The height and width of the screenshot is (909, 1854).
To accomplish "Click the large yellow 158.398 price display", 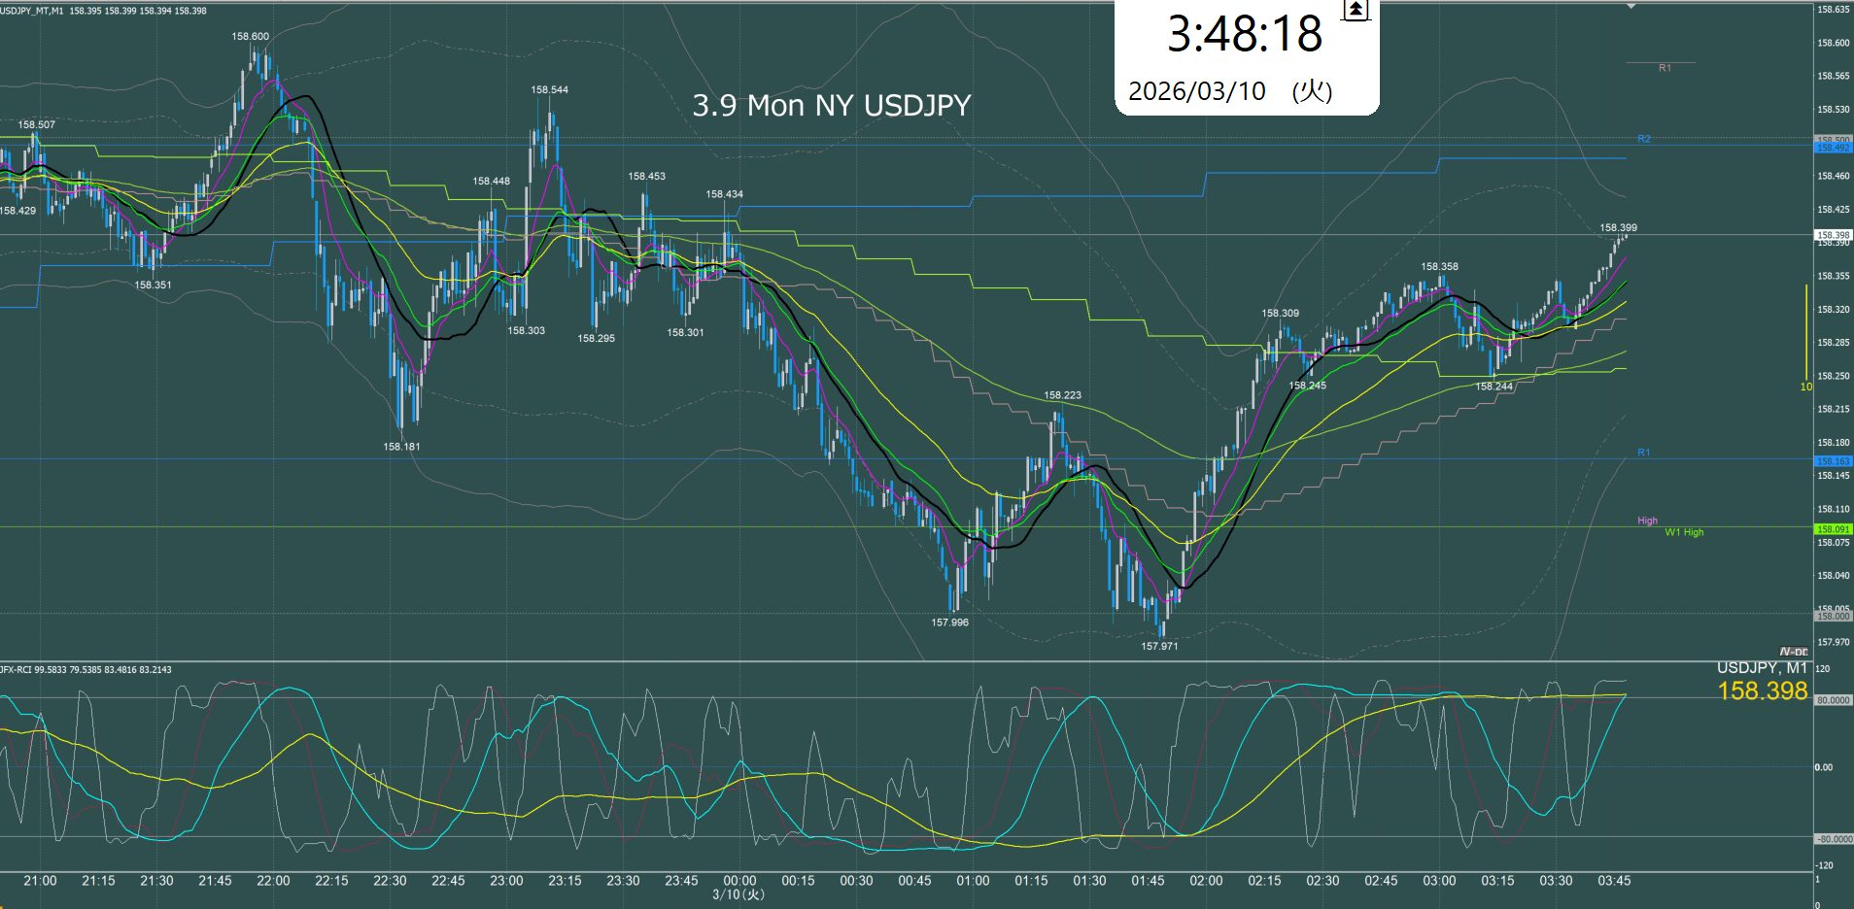I will coord(1762,690).
